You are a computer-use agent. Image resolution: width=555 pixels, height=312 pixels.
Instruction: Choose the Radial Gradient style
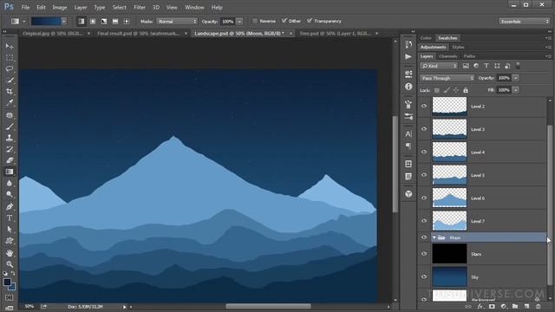point(93,21)
